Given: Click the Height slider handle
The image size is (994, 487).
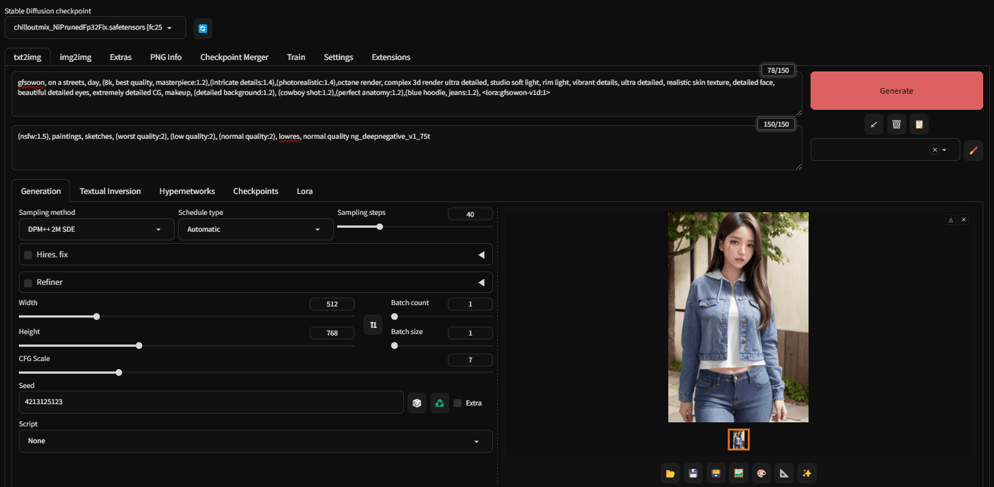Looking at the screenshot, I should (x=139, y=346).
